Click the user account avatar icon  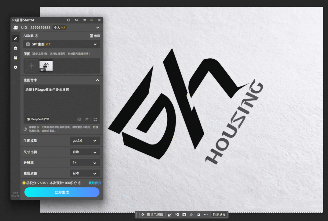16,28
